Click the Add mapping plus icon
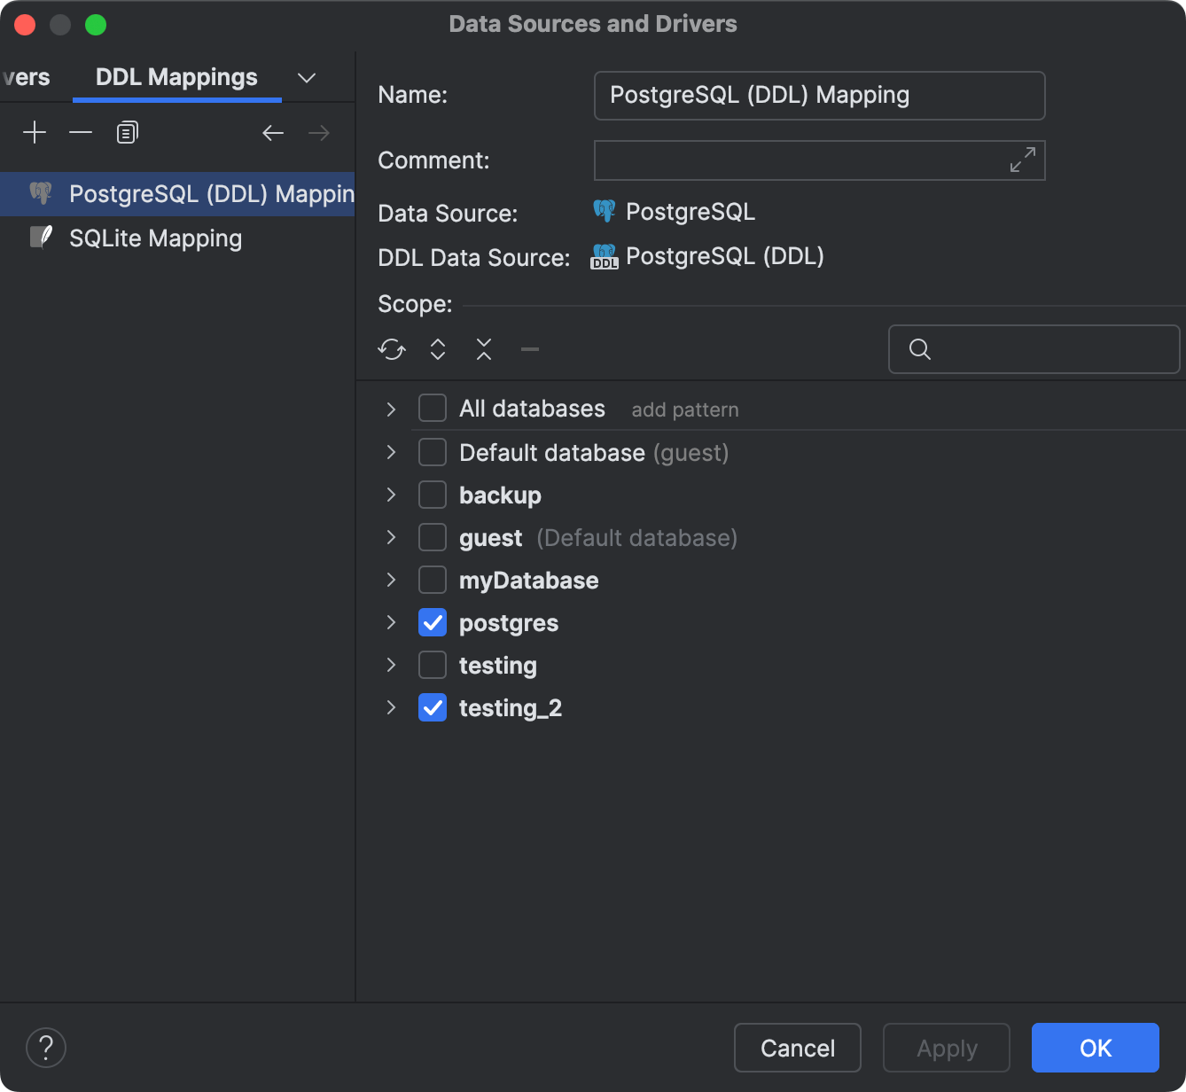The width and height of the screenshot is (1186, 1092). click(35, 132)
